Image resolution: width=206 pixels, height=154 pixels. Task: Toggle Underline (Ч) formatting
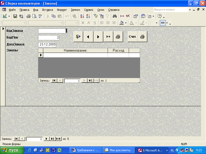click(x=95, y=23)
